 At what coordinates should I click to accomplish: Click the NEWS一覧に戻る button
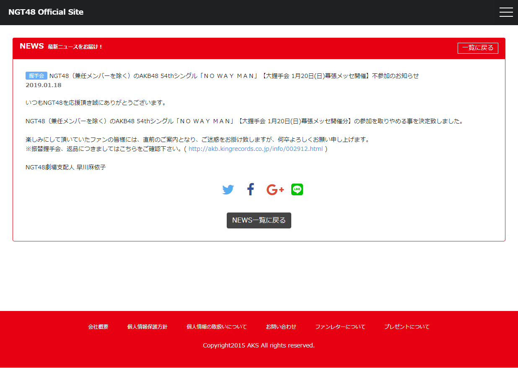[x=259, y=220]
